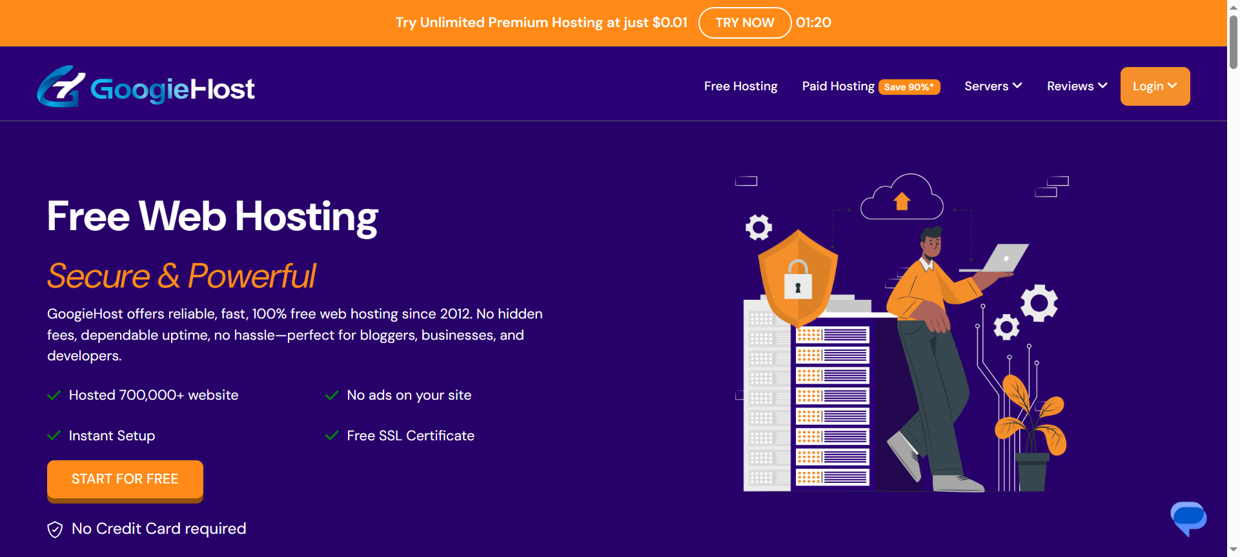Click the cloud upload icon in illustration

pyautogui.click(x=902, y=200)
